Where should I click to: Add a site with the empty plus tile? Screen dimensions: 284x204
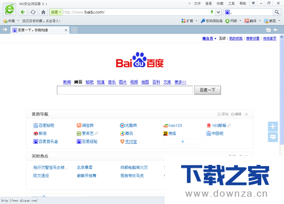click(x=183, y=142)
